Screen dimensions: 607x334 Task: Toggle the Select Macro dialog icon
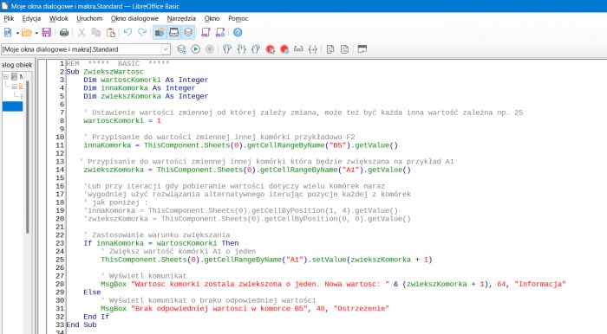click(x=173, y=32)
